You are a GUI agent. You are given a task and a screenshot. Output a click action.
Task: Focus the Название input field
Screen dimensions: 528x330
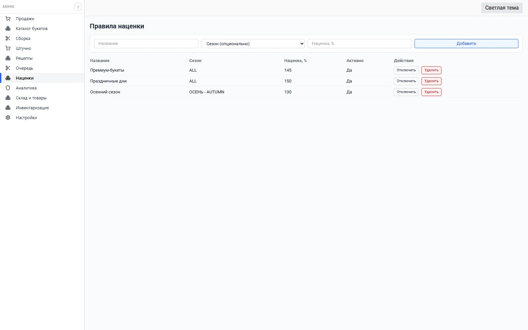point(146,44)
